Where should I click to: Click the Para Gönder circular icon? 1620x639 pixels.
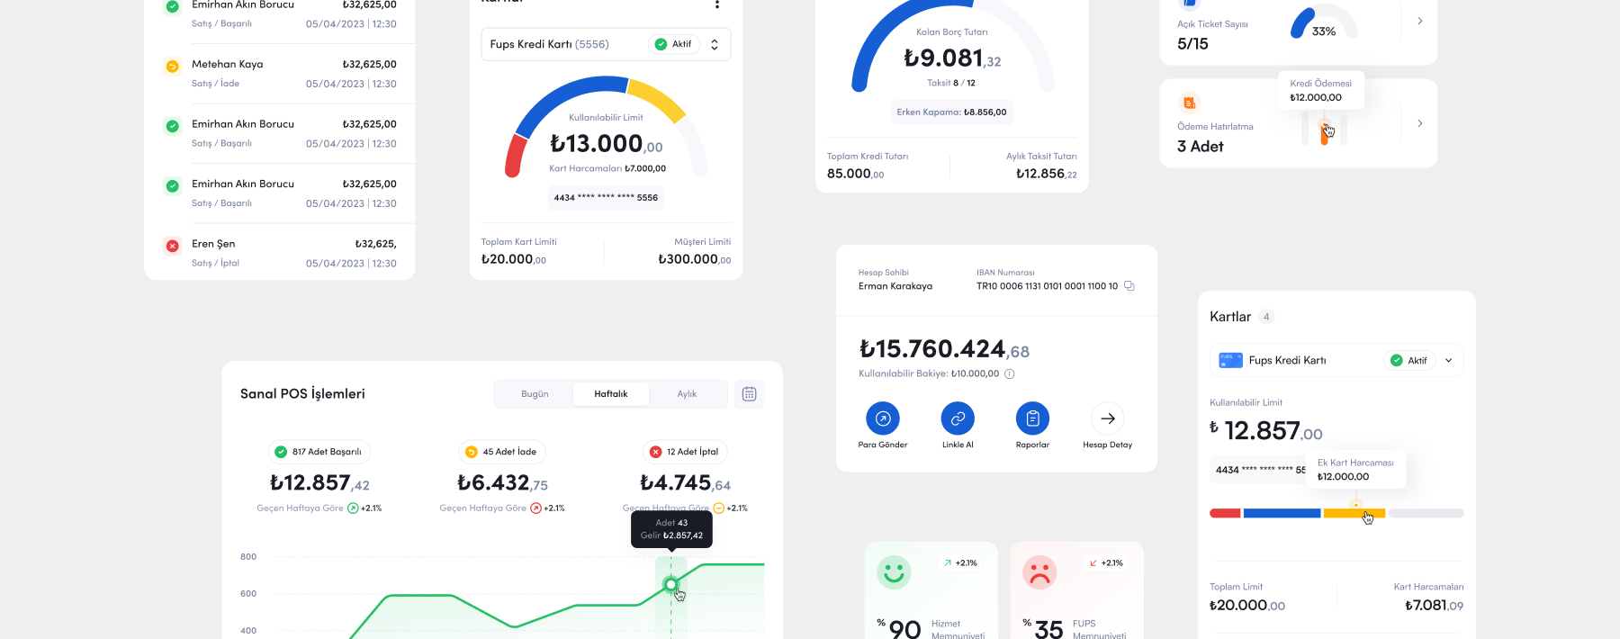(x=882, y=418)
